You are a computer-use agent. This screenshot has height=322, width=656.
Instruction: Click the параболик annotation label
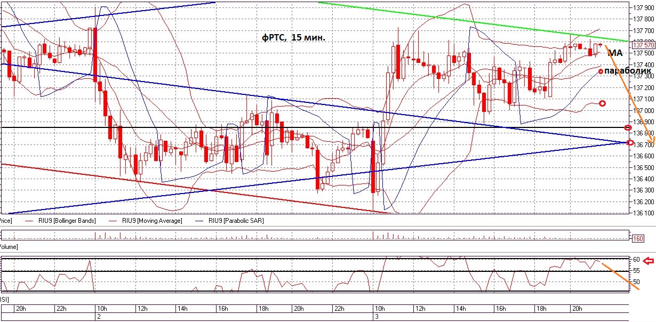tap(629, 70)
